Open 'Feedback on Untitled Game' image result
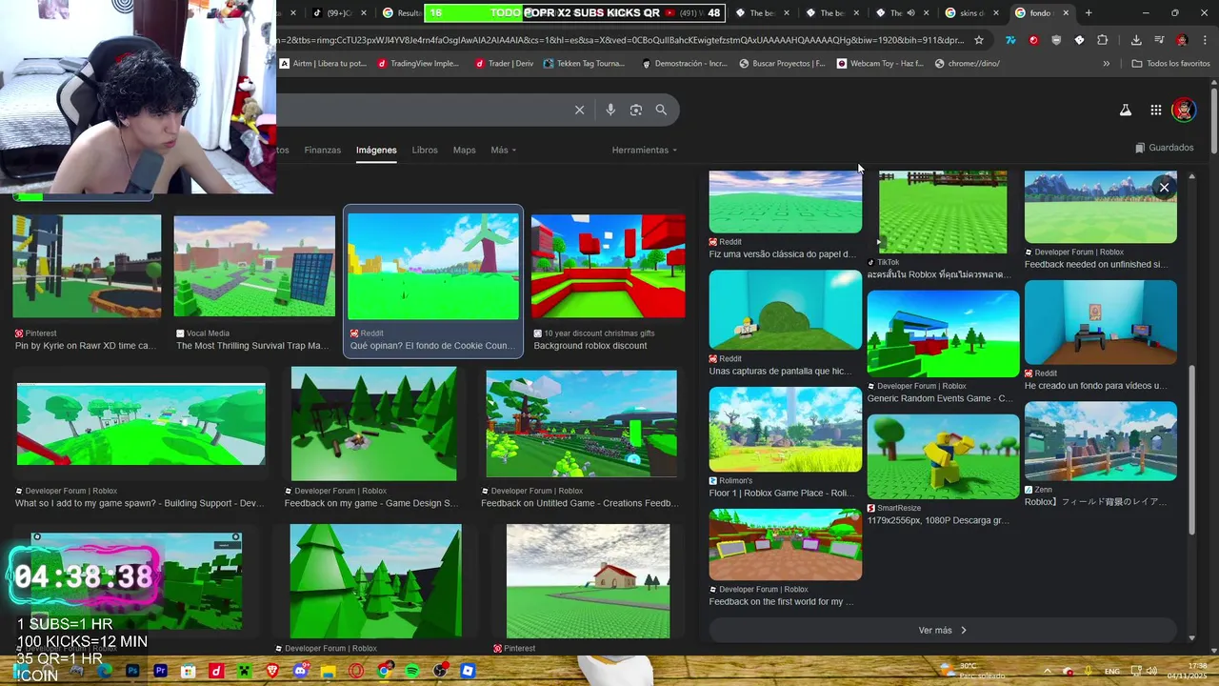 (x=581, y=424)
